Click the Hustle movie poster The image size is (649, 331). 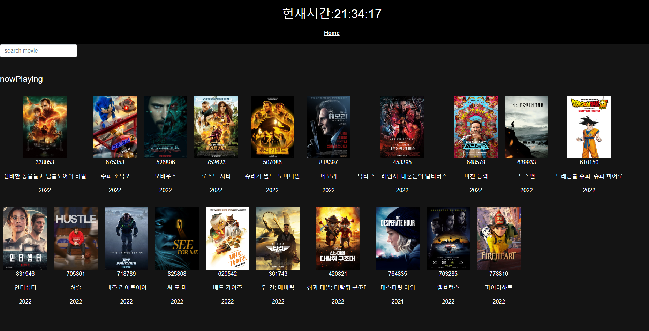coord(76,238)
